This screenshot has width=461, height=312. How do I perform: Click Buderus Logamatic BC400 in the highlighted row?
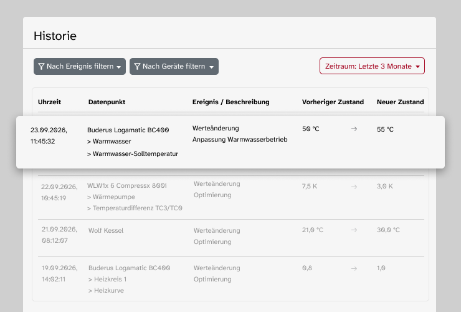click(128, 130)
